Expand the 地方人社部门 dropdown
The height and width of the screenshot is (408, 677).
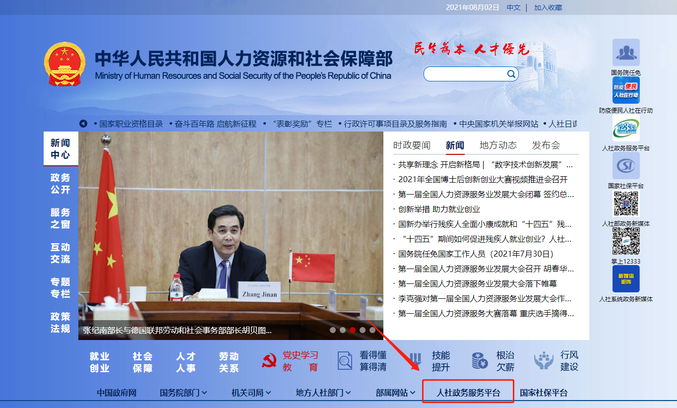(323, 393)
